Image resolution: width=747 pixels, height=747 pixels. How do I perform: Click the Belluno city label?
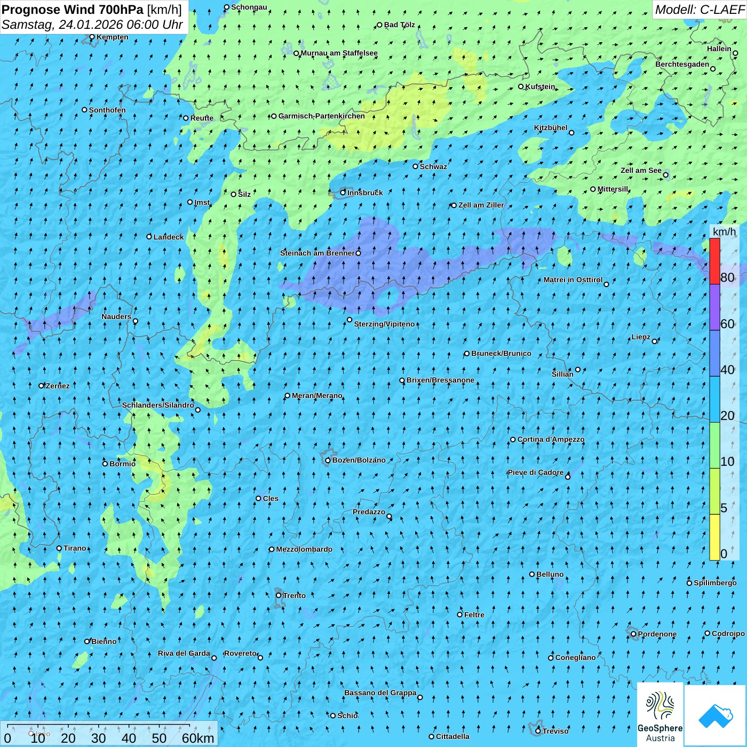coord(550,574)
